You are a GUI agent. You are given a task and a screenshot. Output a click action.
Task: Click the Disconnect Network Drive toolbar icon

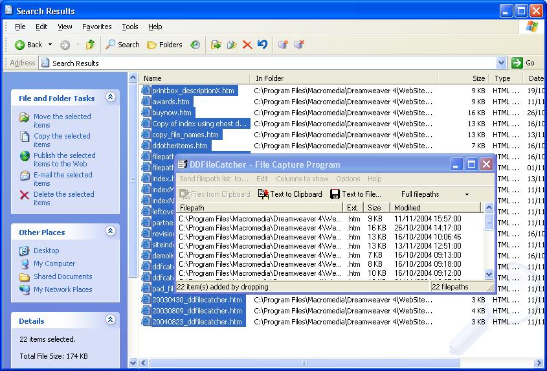tap(299, 45)
